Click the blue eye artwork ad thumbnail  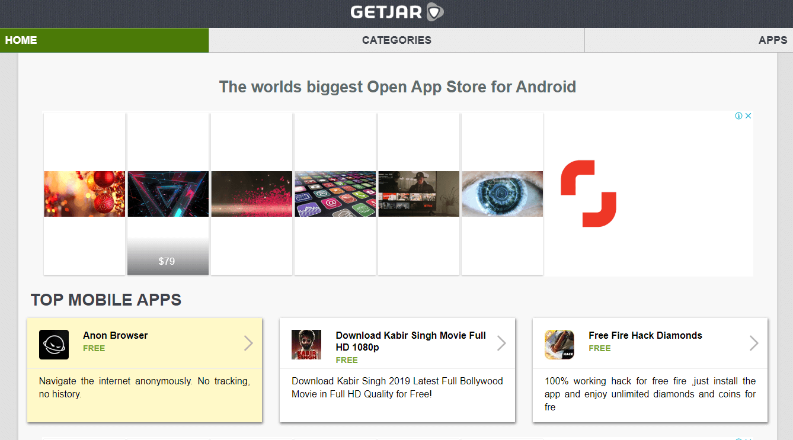502,194
